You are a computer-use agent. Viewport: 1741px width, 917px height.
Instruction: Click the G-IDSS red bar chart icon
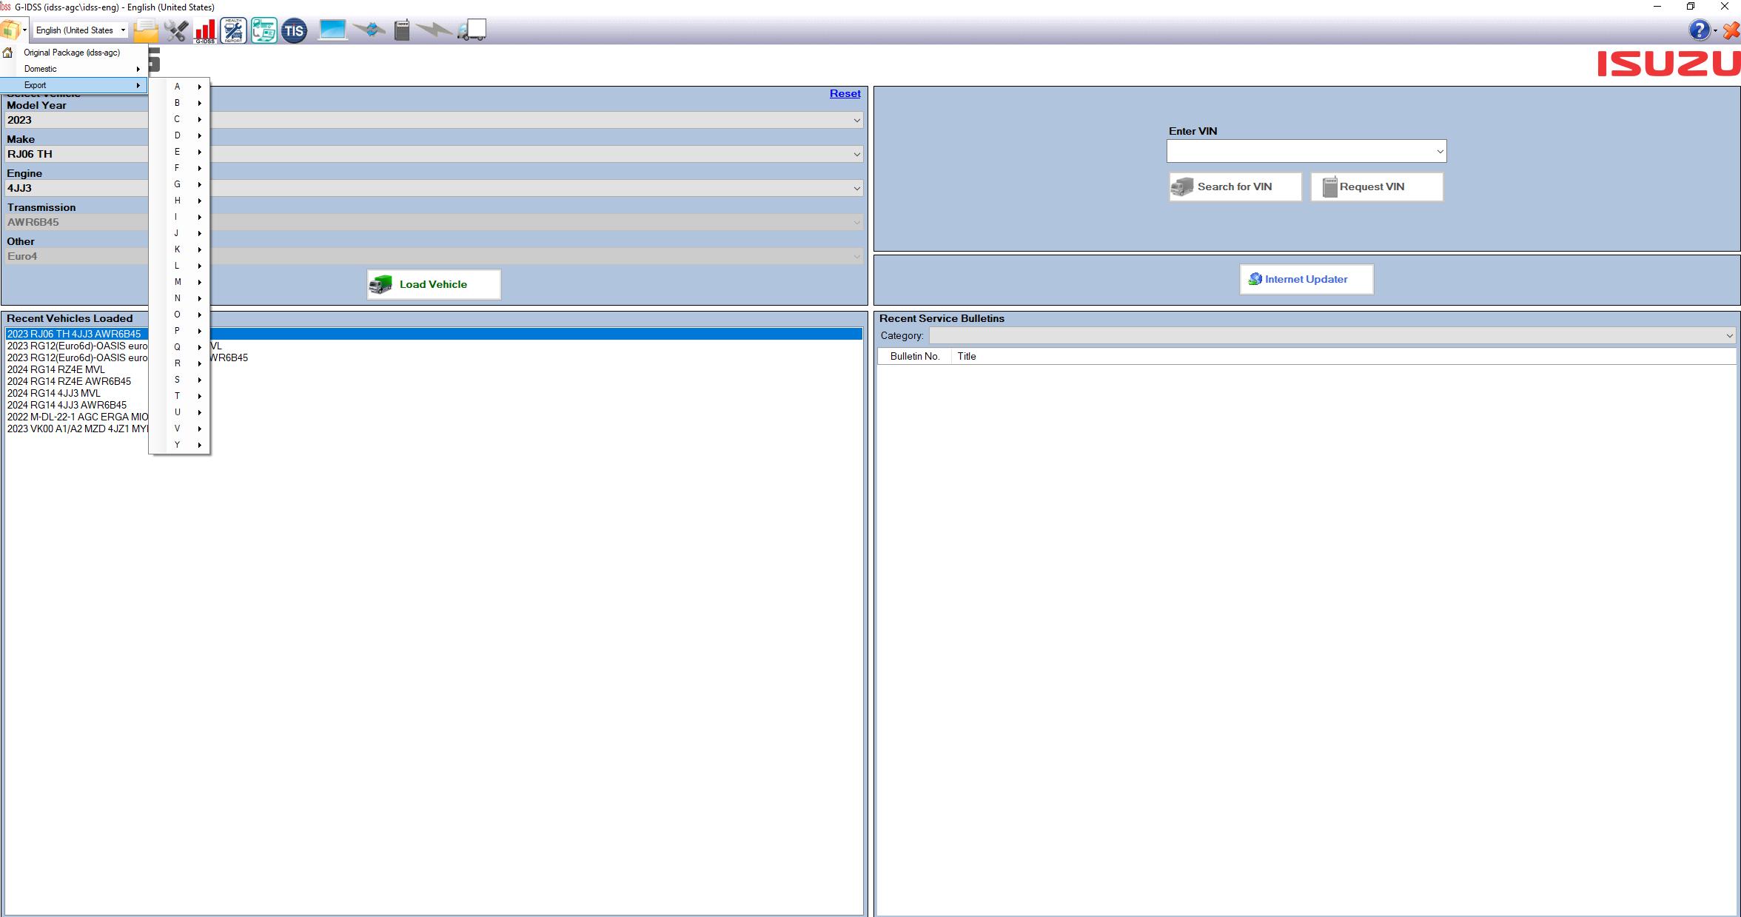(x=205, y=30)
